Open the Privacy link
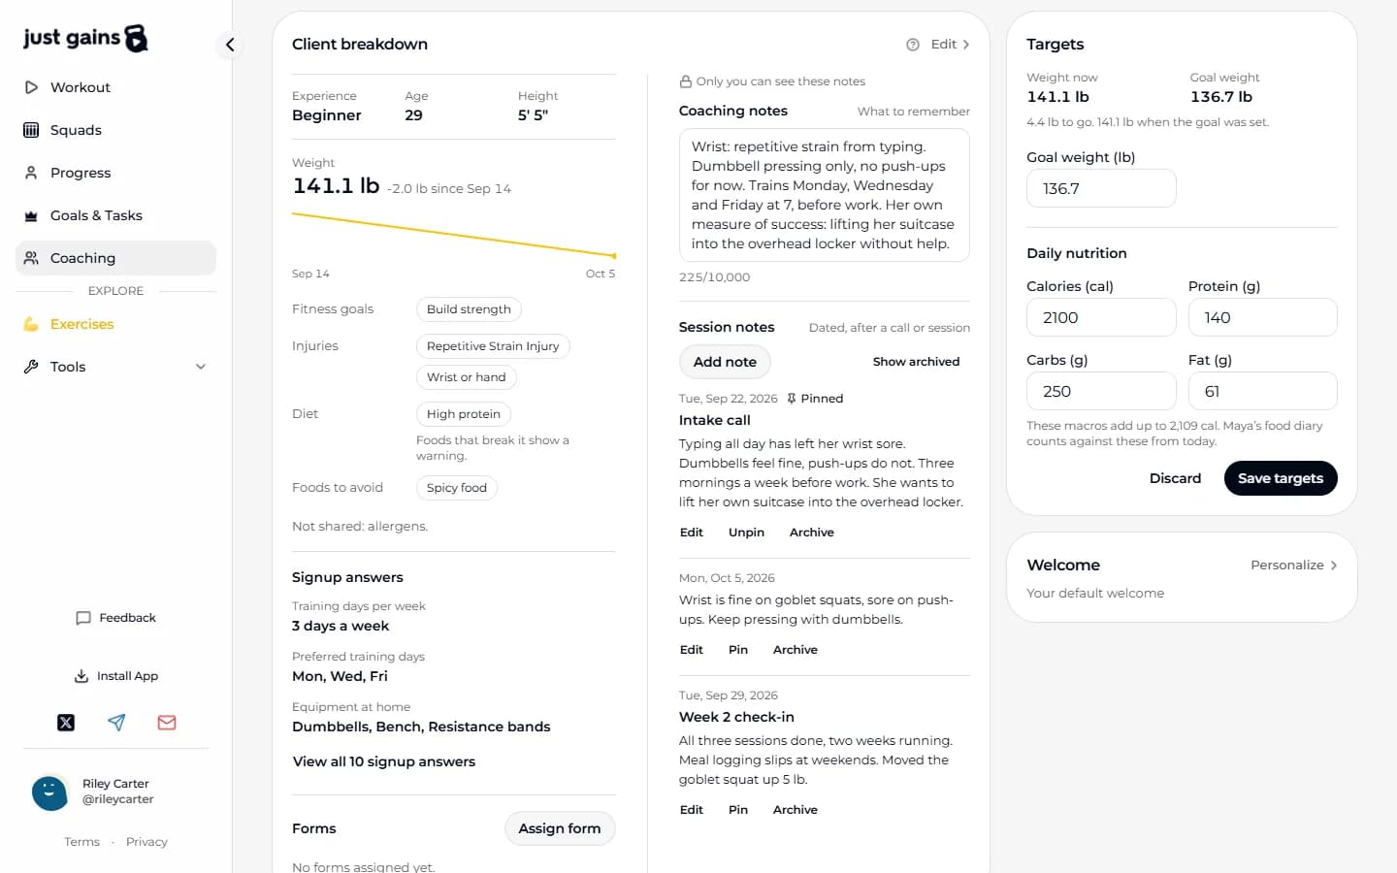Image resolution: width=1397 pixels, height=873 pixels. [146, 842]
